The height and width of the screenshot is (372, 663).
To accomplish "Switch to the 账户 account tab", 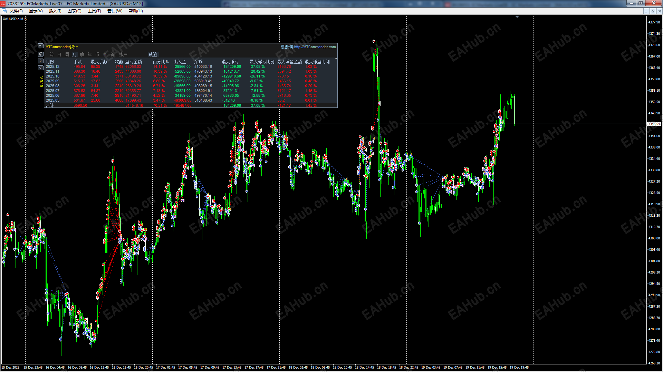I will coord(123,54).
